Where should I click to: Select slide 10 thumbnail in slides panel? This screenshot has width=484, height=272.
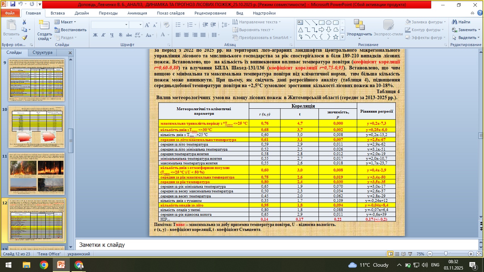click(x=36, y=127)
